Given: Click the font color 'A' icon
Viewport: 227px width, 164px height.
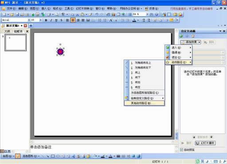Looking at the screenshot, I should point(134,20).
